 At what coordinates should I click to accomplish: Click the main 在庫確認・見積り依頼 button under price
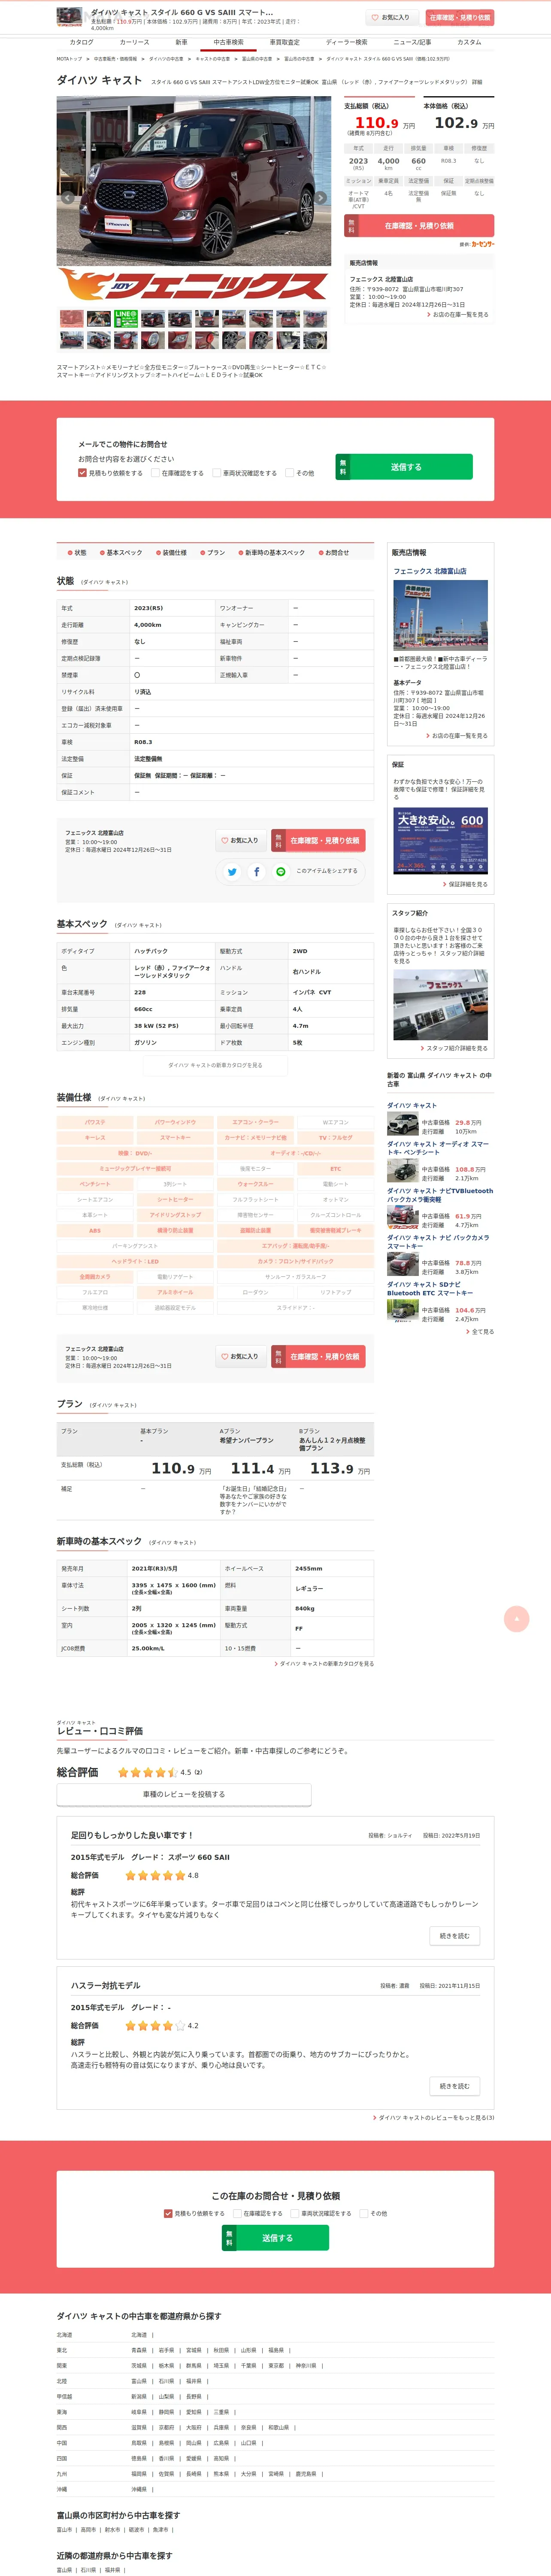coord(419,226)
